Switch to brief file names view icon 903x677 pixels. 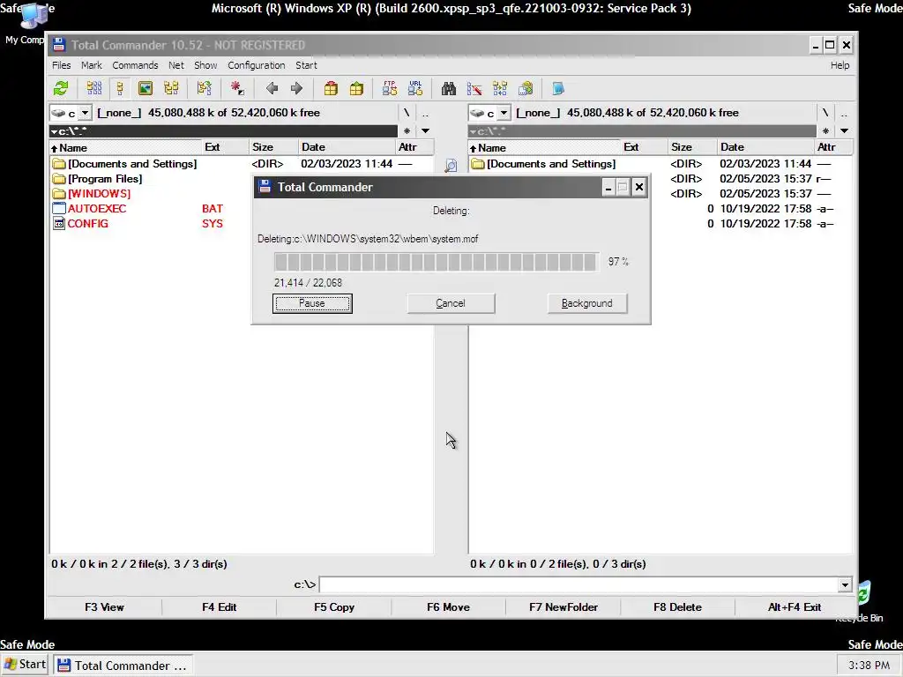click(93, 89)
